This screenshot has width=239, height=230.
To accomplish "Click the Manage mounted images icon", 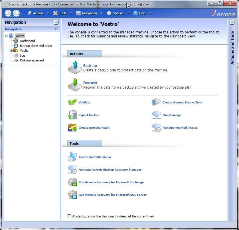I will click(x=156, y=127).
